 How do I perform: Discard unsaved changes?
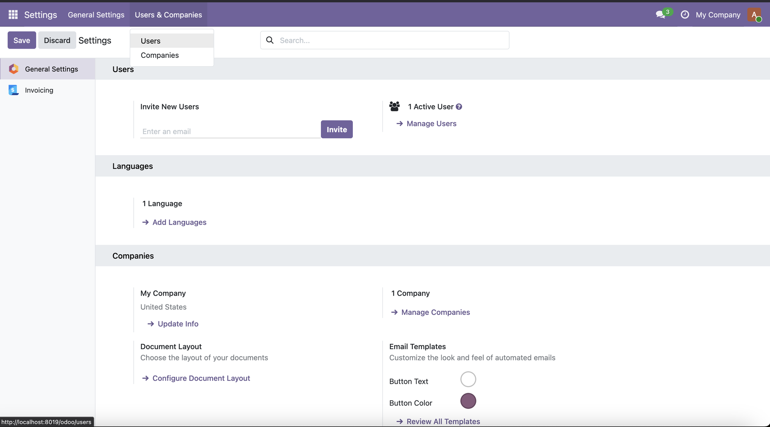(57, 40)
